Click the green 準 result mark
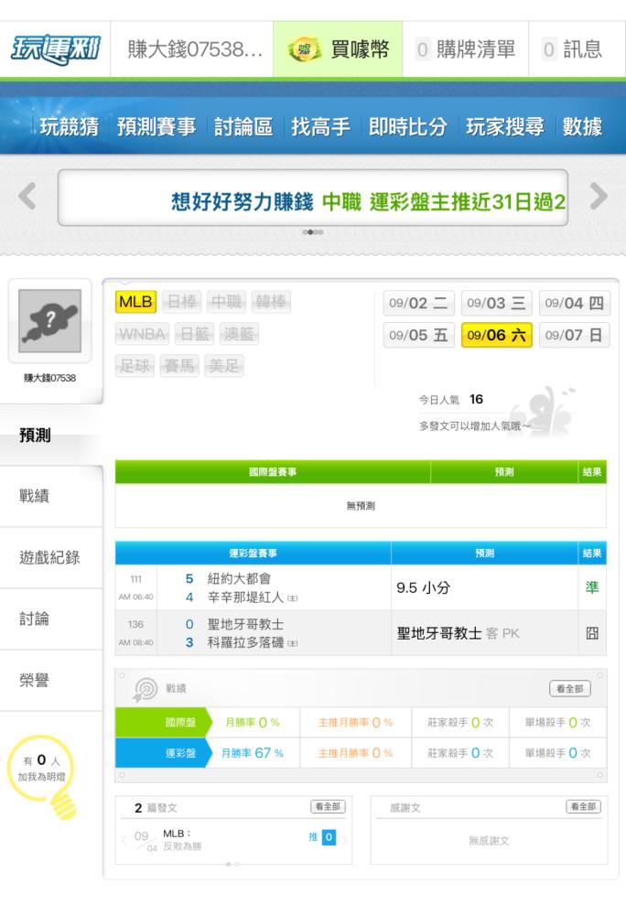 pyautogui.click(x=592, y=587)
